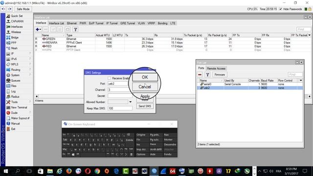Open the column selector dropdown in Interface List
Viewport: 313px width, 176px height.
310,35
